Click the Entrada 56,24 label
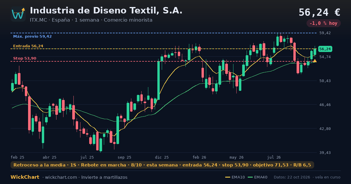The height and width of the screenshot is (184, 351). tap(28, 46)
